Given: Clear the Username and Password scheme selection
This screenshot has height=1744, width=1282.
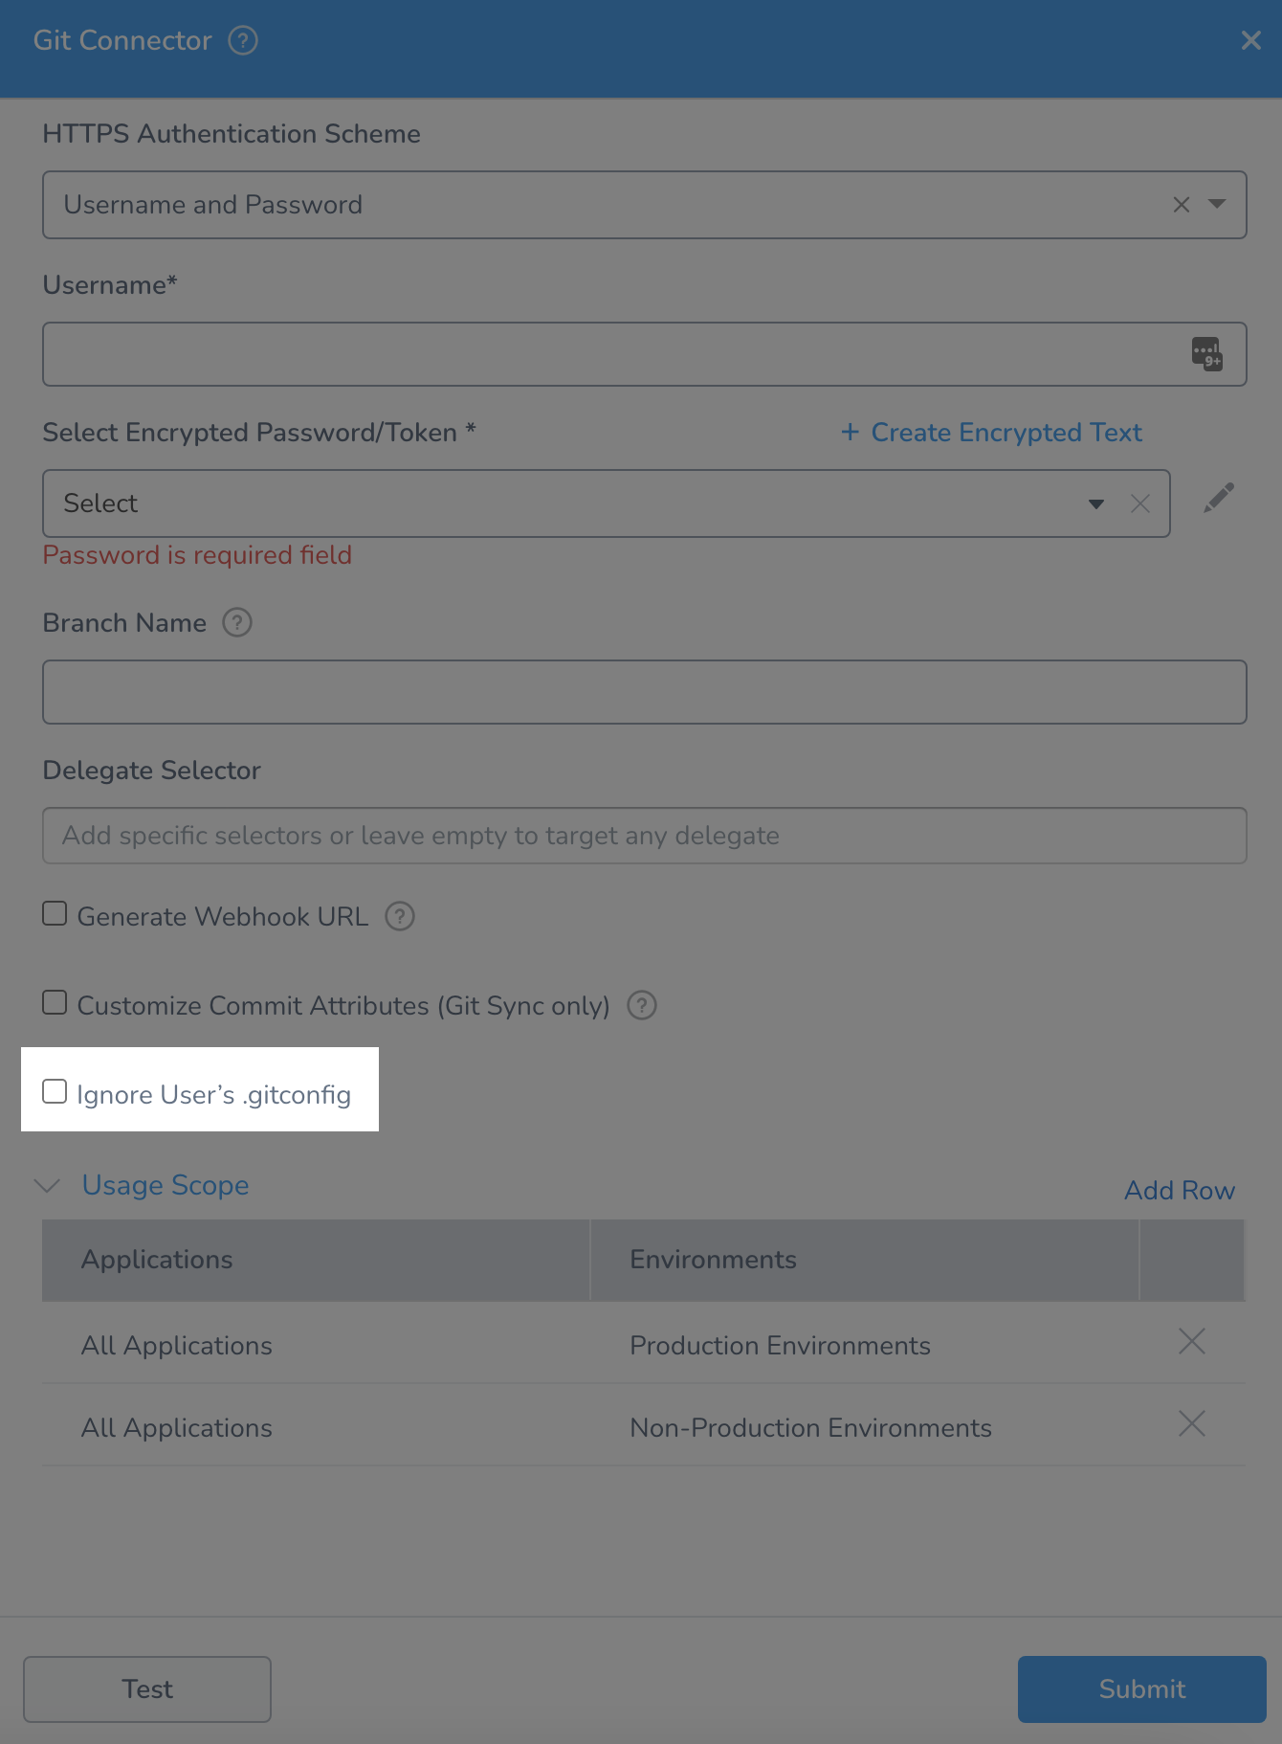Looking at the screenshot, I should 1182,205.
